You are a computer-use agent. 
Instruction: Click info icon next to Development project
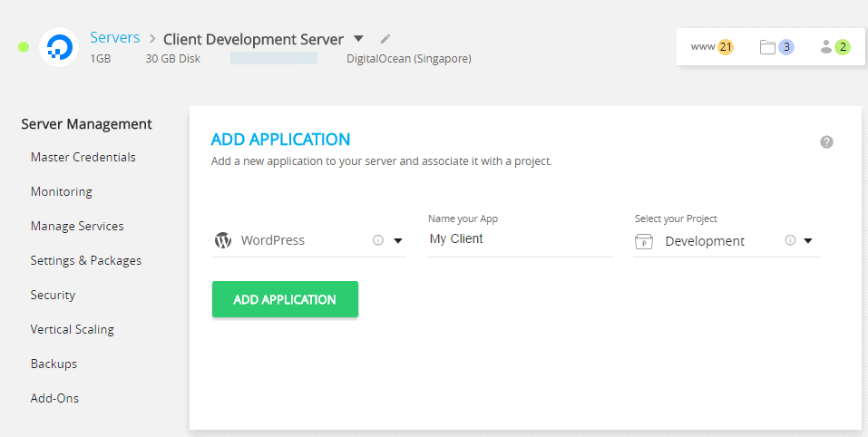pos(791,240)
